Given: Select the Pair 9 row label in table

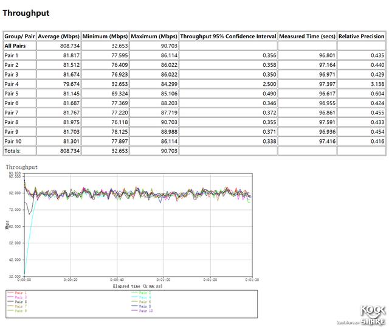Looking at the screenshot, I should (12, 132).
